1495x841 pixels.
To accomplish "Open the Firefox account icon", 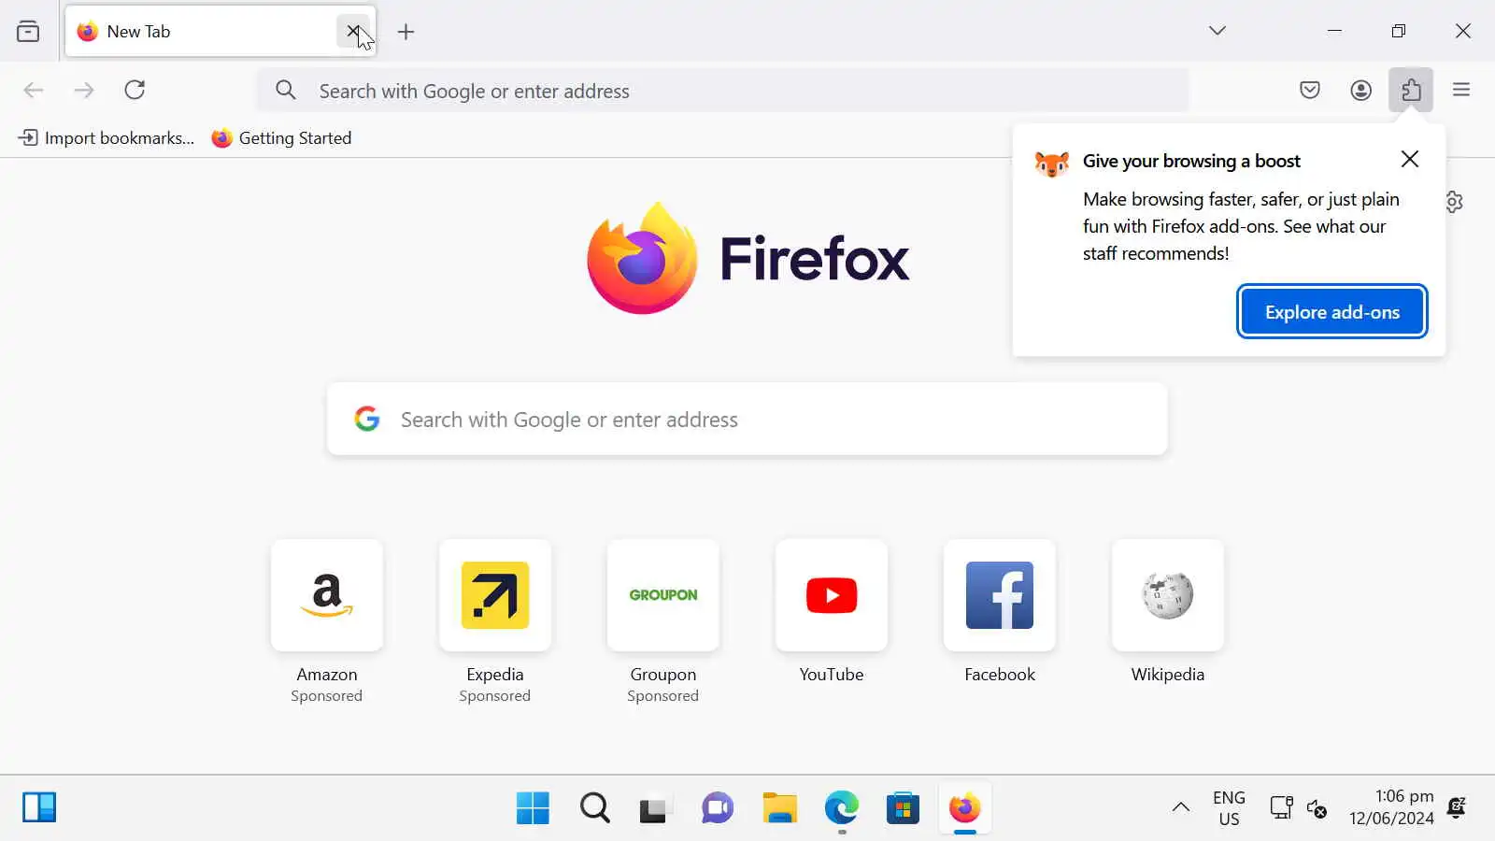I will click(1360, 90).
